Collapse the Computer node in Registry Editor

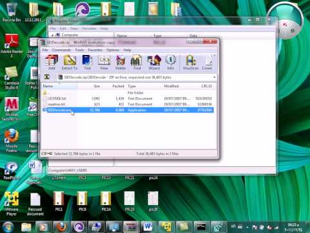(x=52, y=35)
